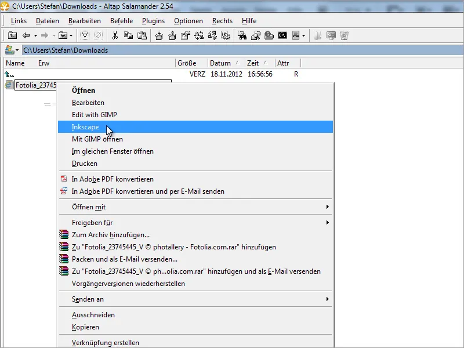The width and height of the screenshot is (464, 348).
Task: Choose Öffnen in the context menu
Action: coord(195,90)
